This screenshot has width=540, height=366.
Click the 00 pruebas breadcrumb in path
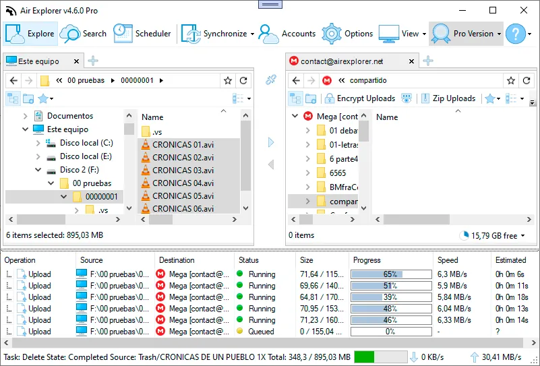(x=86, y=81)
